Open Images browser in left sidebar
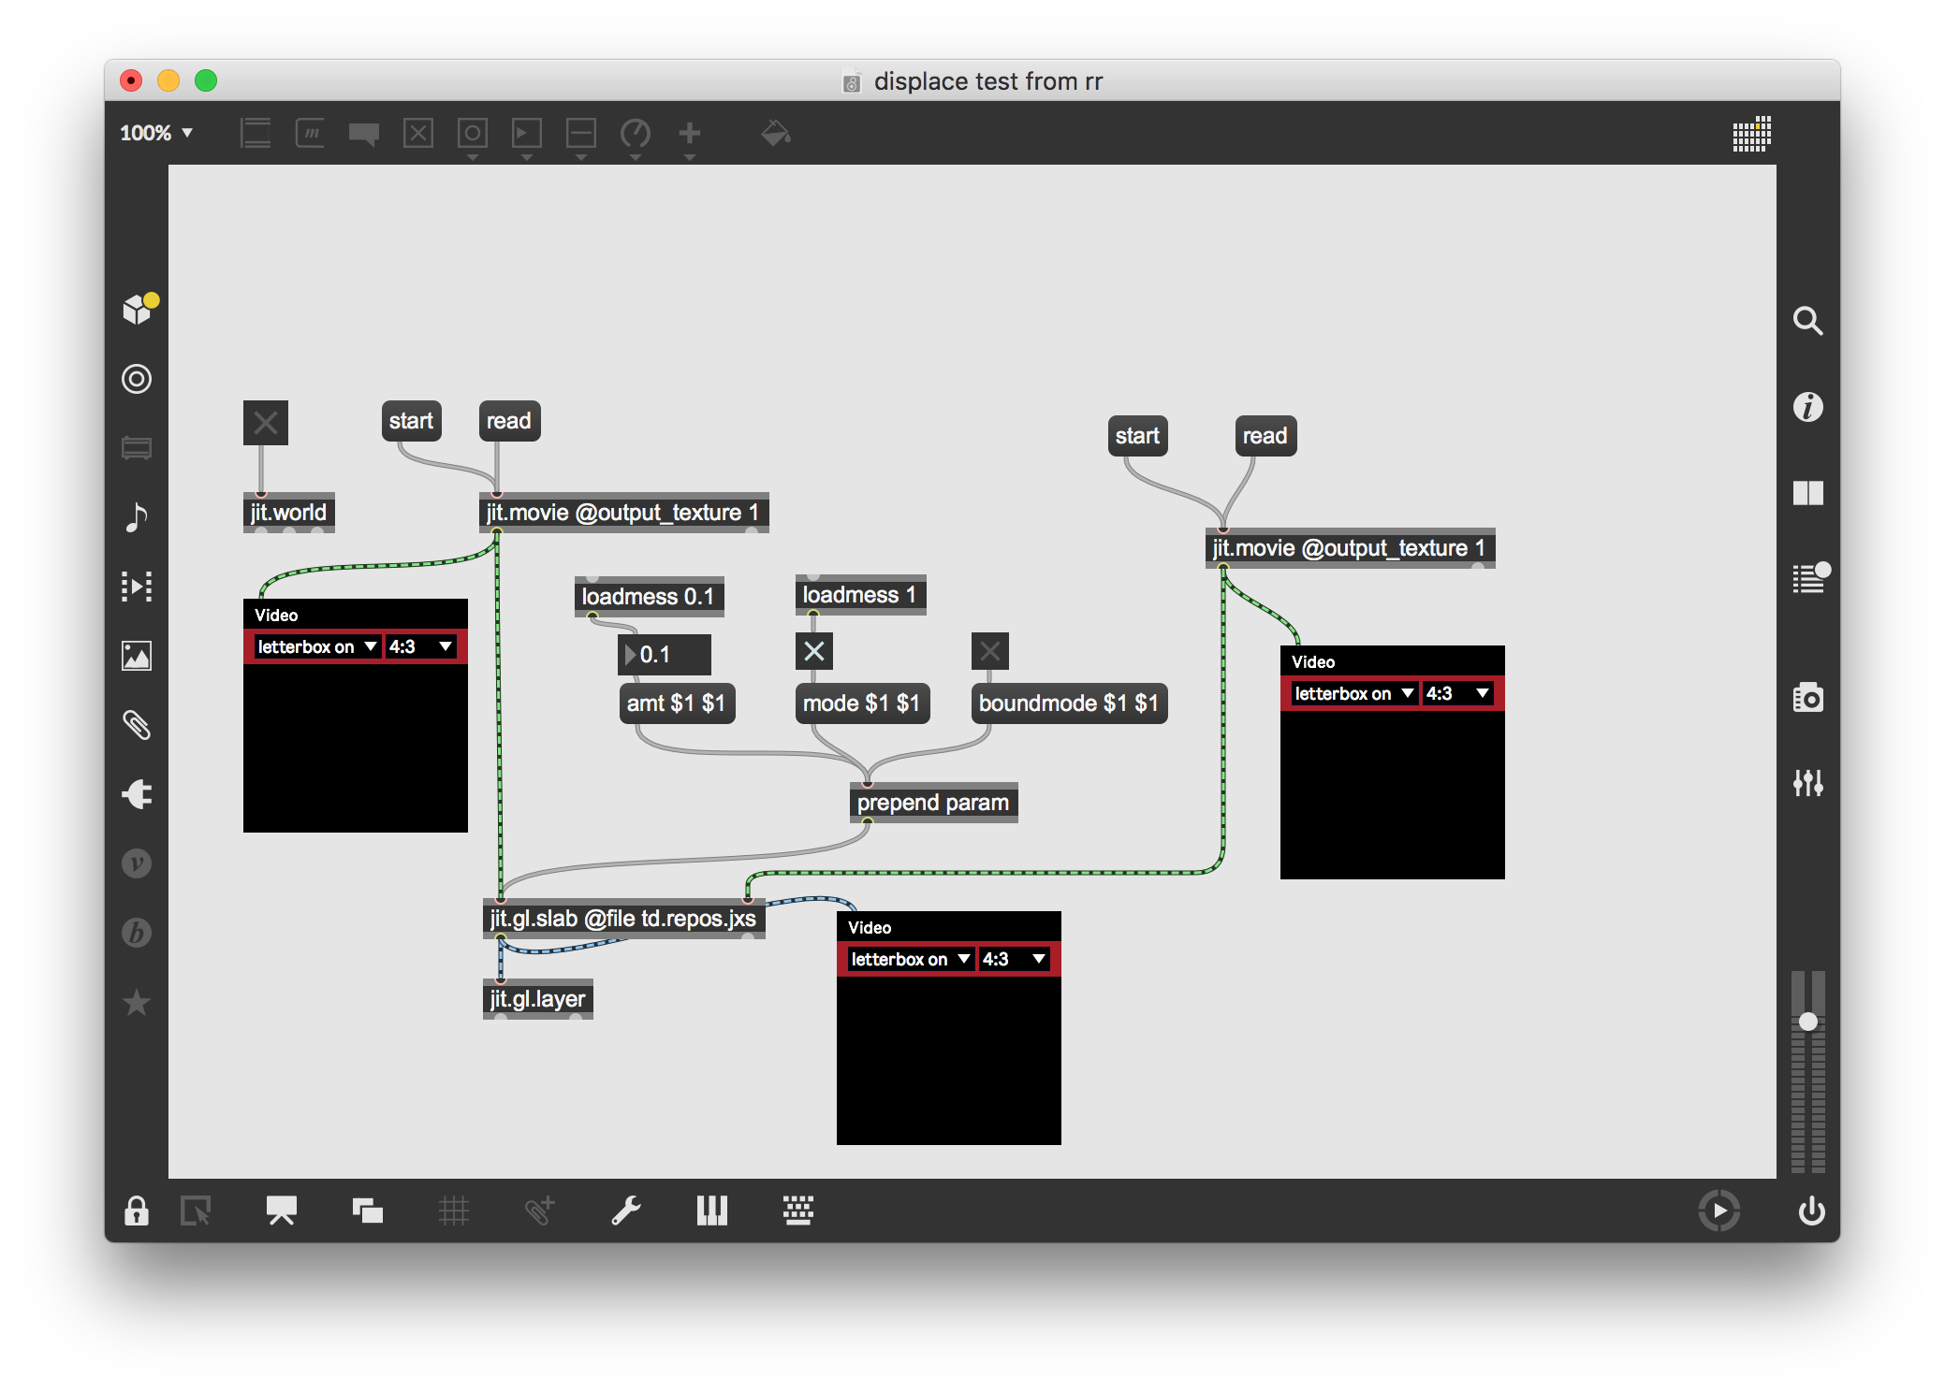 click(x=137, y=656)
